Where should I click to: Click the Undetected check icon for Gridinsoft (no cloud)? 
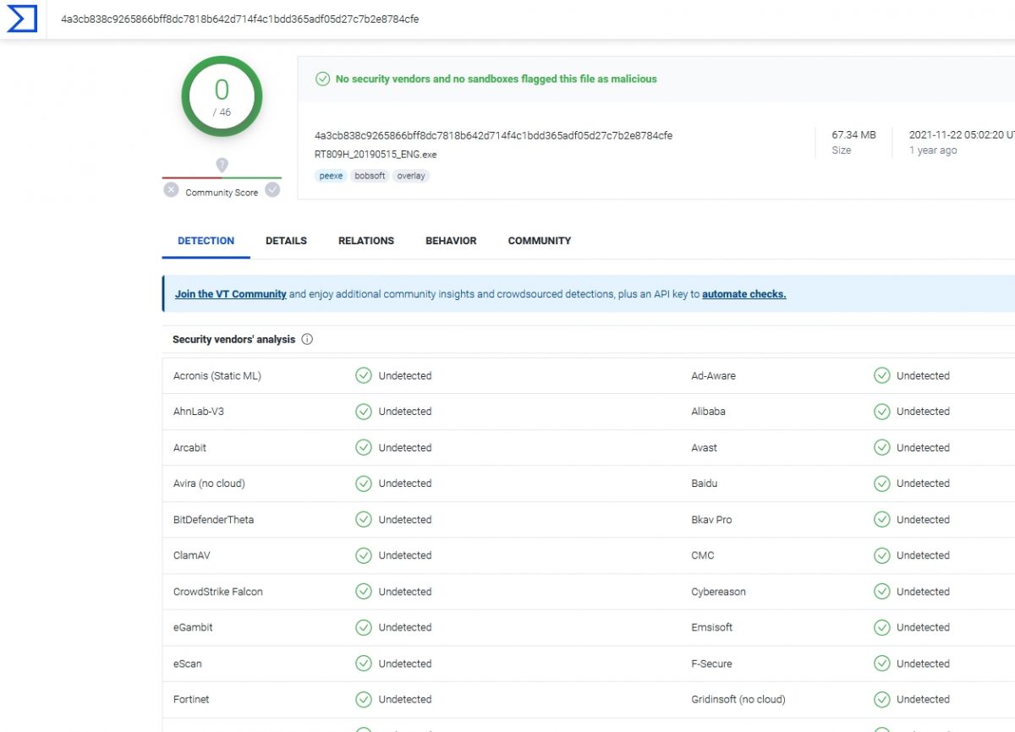click(882, 699)
